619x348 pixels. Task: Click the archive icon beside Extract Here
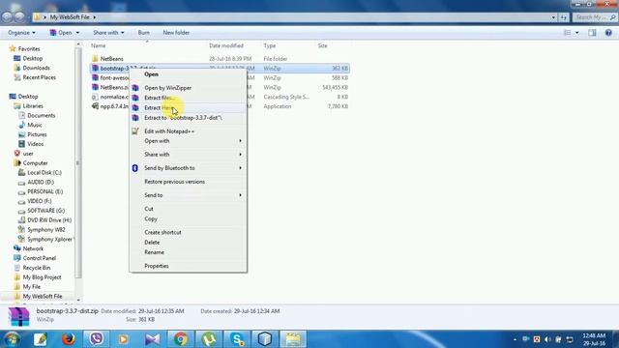coord(135,107)
